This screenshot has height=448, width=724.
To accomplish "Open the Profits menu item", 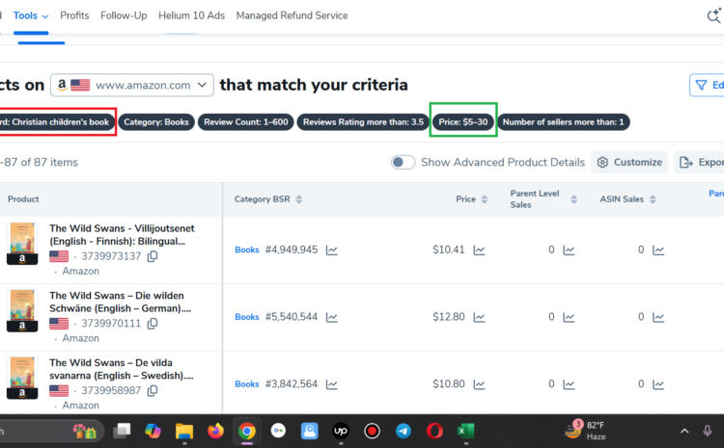I will (x=74, y=15).
